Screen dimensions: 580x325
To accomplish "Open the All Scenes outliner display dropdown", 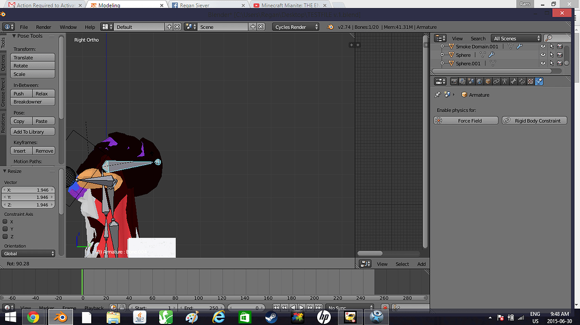I will [x=516, y=38].
